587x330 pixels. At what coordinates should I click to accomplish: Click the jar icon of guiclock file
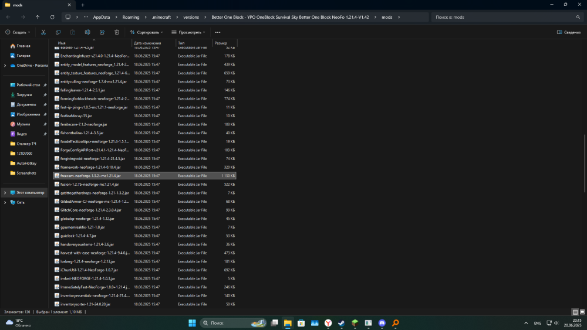coord(57,236)
